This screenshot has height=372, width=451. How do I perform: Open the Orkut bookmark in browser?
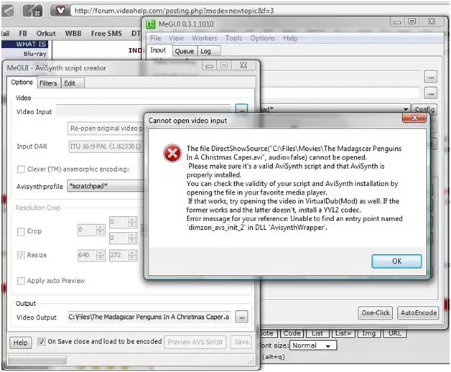(x=46, y=33)
